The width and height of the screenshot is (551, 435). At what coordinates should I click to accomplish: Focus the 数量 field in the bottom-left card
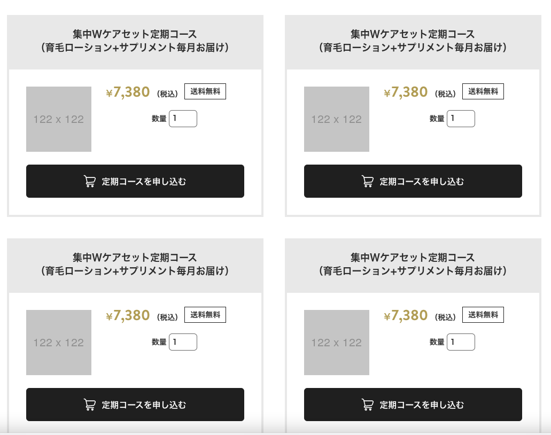183,342
